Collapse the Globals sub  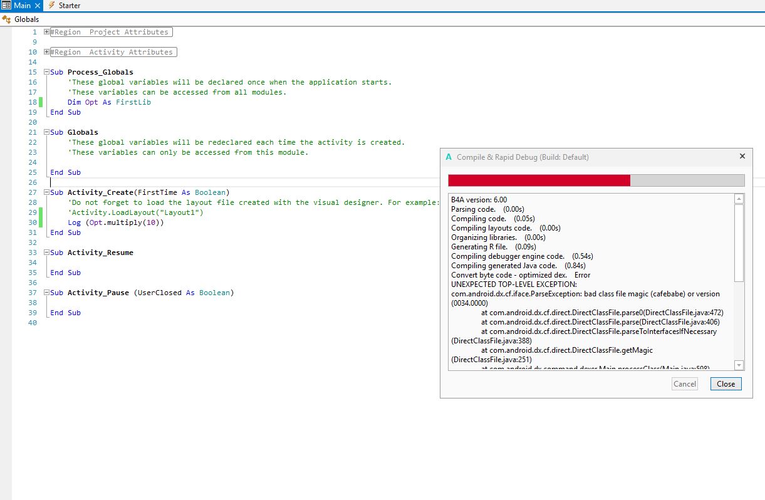click(47, 132)
